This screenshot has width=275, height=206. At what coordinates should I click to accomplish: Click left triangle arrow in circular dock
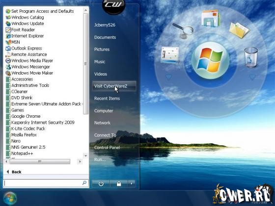click(169, 77)
